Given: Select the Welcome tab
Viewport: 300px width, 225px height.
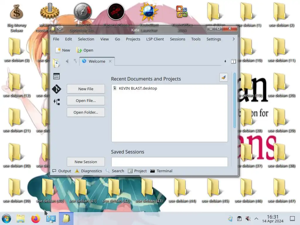Looking at the screenshot, I should coord(97,61).
